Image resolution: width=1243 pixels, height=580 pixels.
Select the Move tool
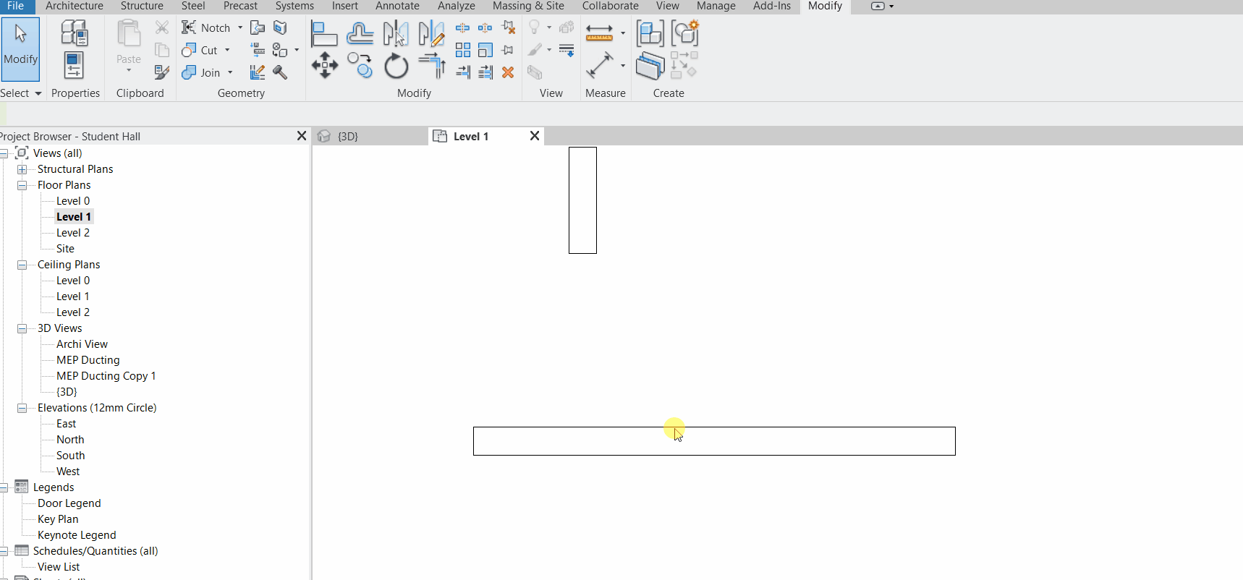click(x=324, y=66)
